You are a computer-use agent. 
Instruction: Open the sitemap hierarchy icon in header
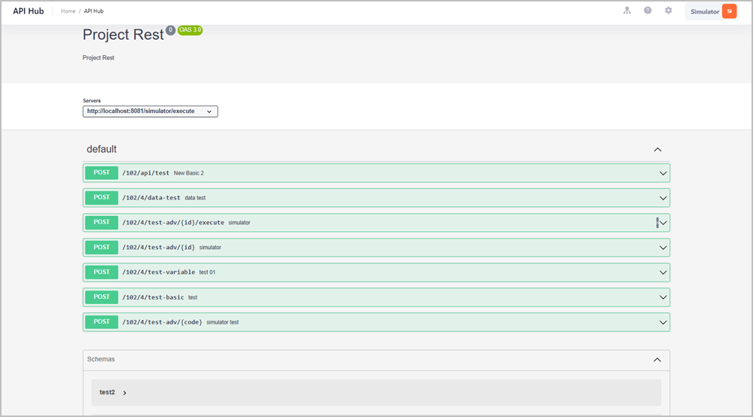[626, 11]
